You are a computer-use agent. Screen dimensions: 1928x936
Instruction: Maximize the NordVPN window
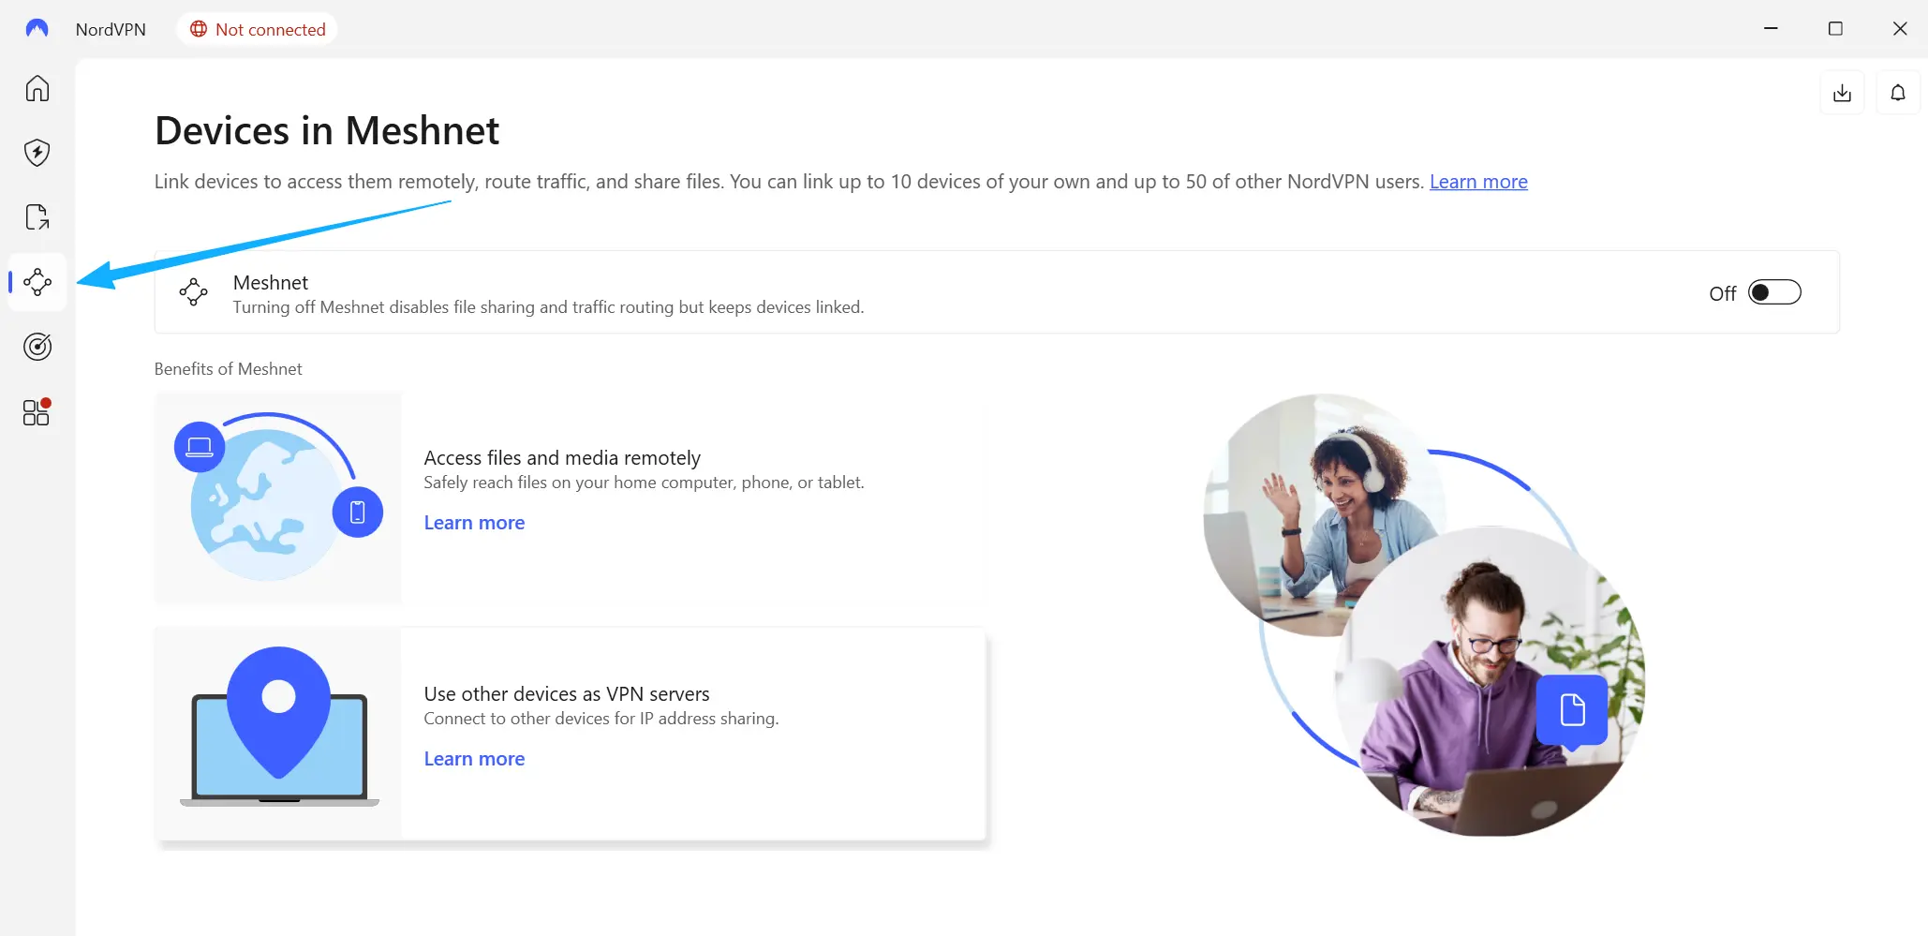[x=1835, y=29]
